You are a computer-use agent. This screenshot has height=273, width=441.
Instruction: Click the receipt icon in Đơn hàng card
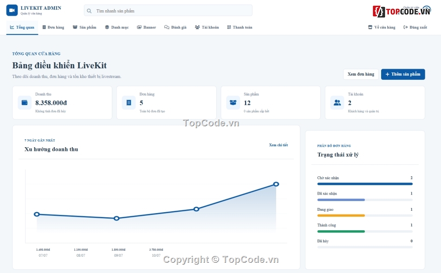(x=129, y=103)
